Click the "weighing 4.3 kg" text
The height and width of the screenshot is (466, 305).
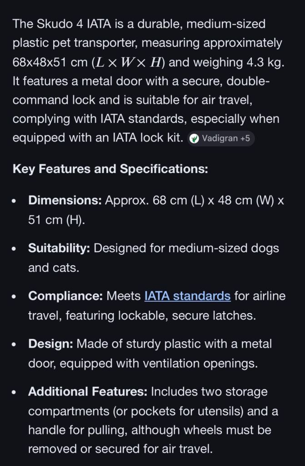226,62
